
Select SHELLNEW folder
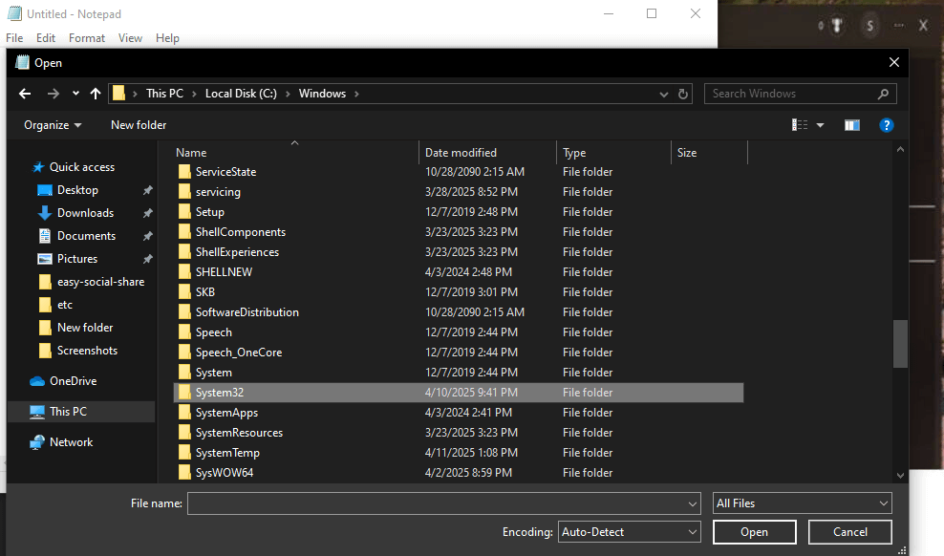click(x=224, y=272)
